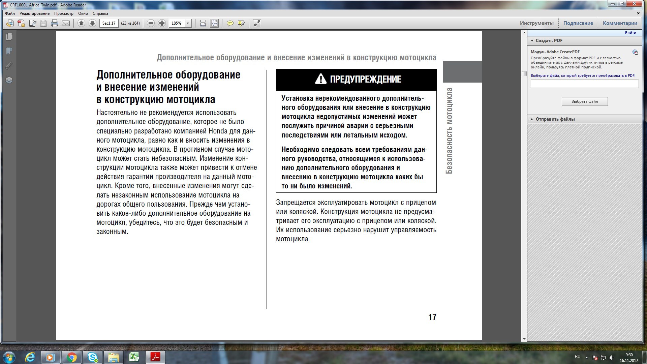Open the Attachments paperclip panel

point(9,65)
